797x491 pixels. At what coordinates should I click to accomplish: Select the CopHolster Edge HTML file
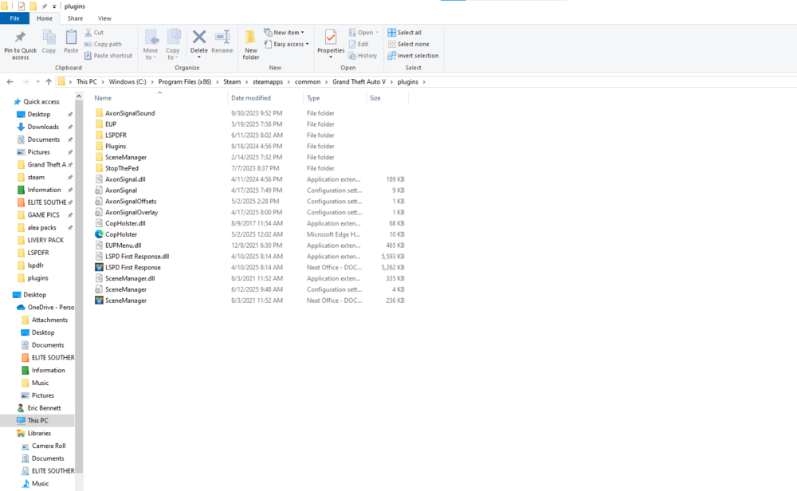pos(121,234)
